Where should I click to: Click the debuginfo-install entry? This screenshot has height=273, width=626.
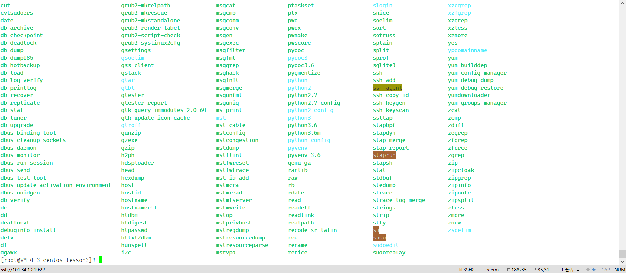coord(28,230)
